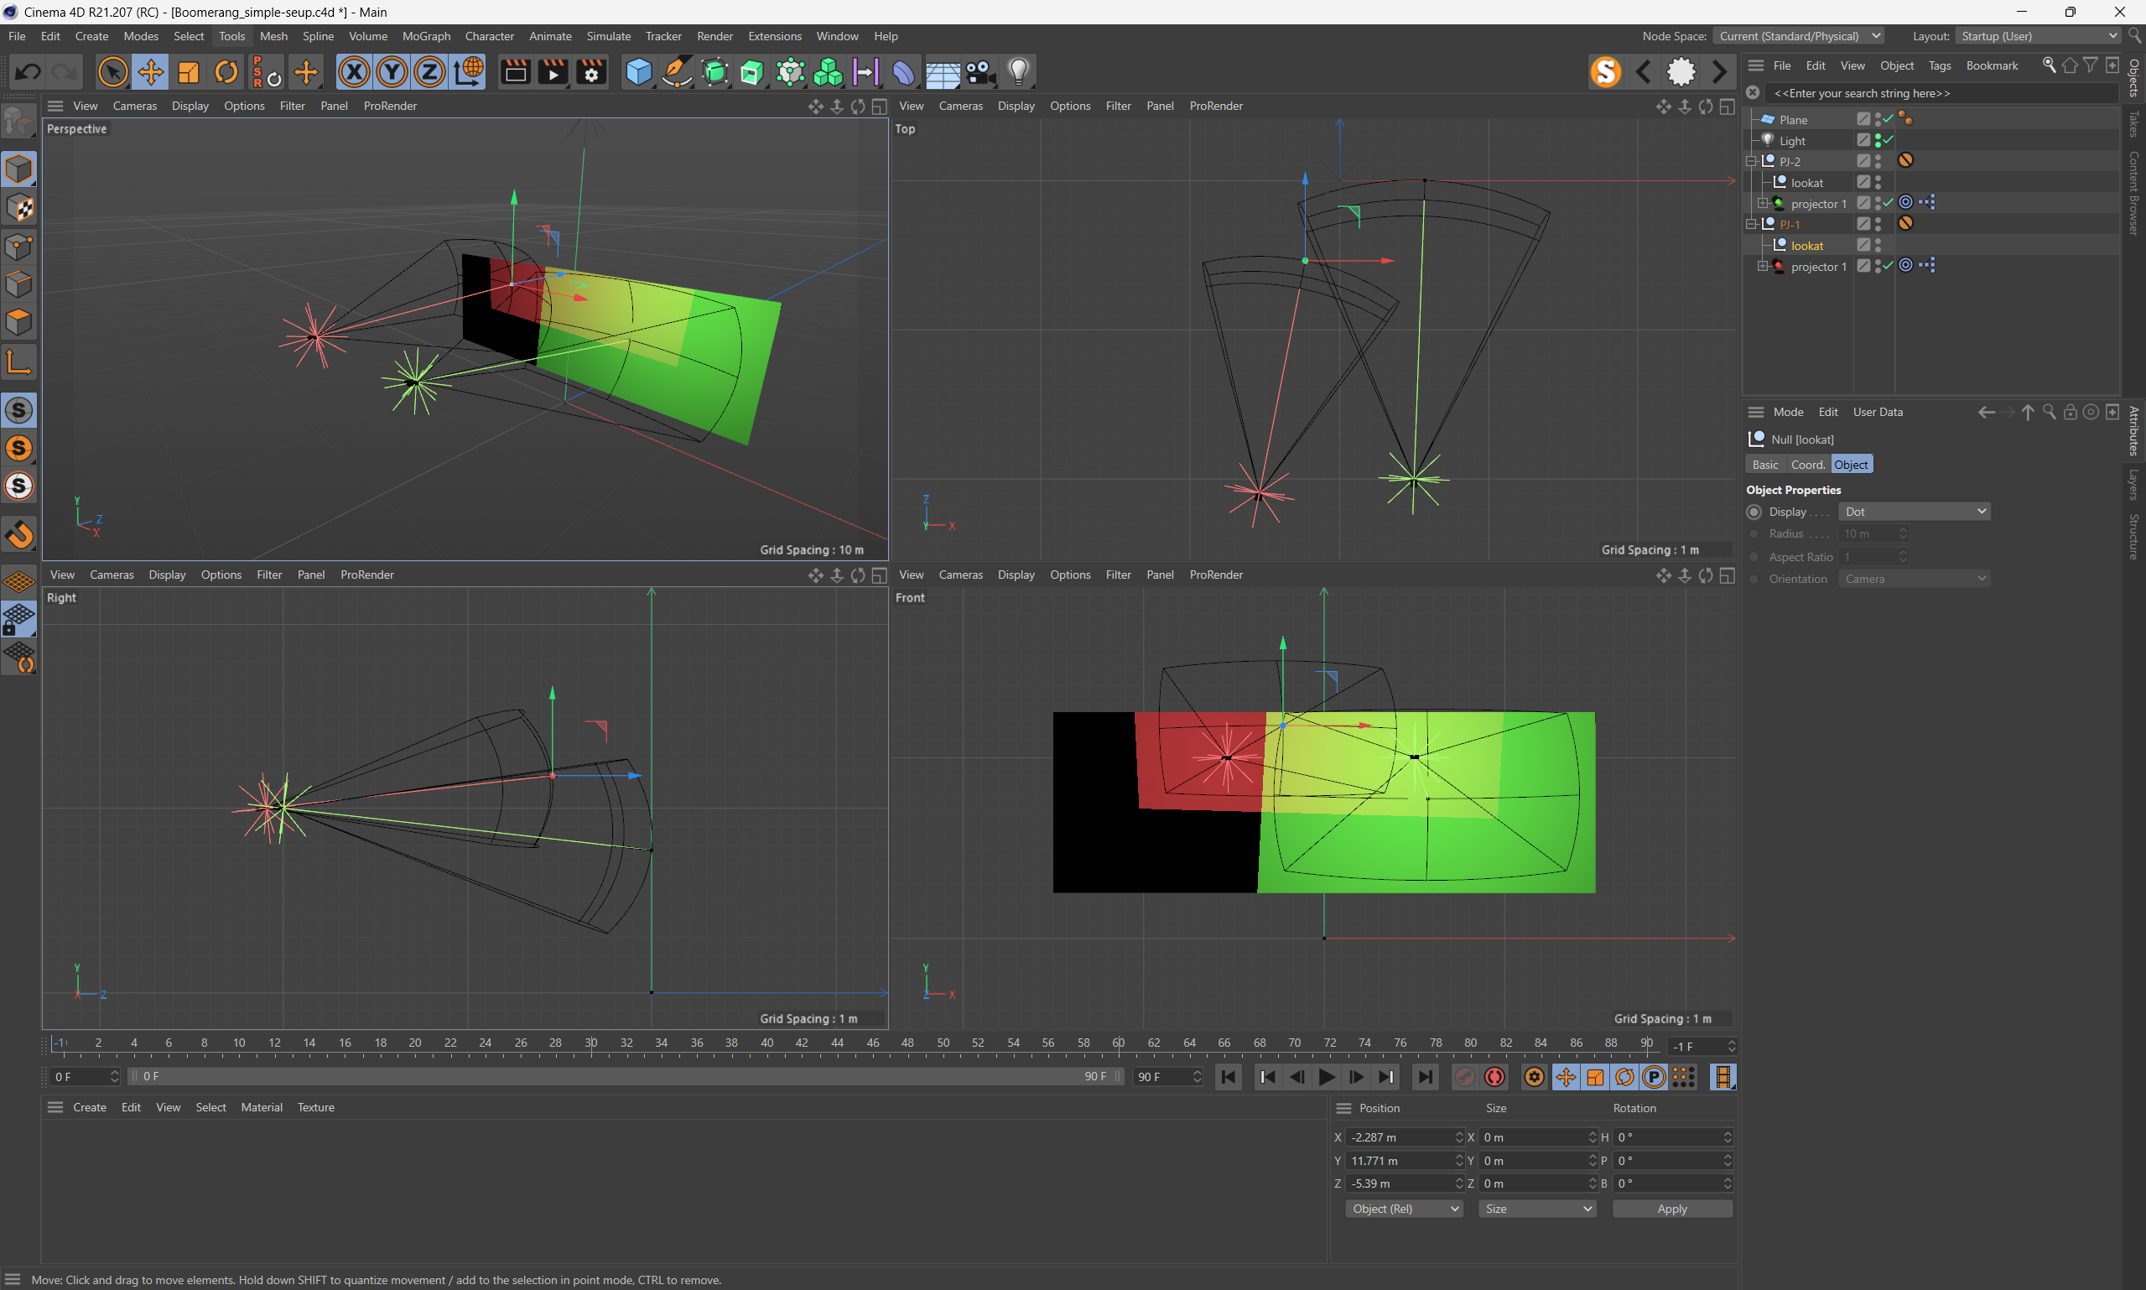
Task: Select the Move tool
Action: [x=150, y=72]
